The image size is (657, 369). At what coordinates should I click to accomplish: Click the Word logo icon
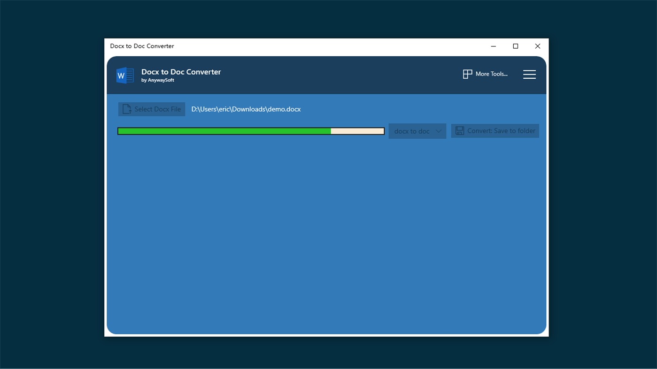[124, 75]
